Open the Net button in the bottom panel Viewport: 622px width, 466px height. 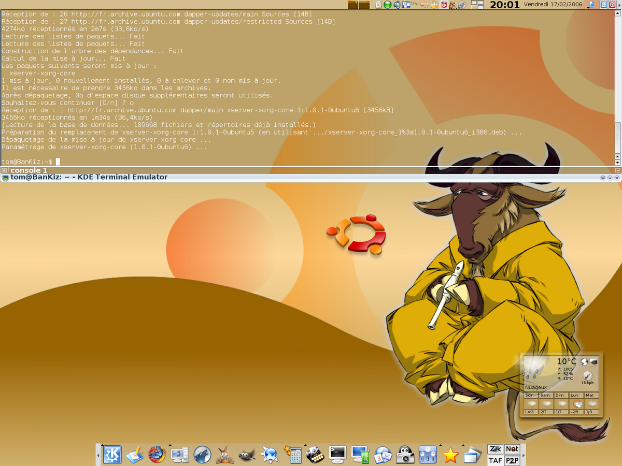(x=512, y=449)
